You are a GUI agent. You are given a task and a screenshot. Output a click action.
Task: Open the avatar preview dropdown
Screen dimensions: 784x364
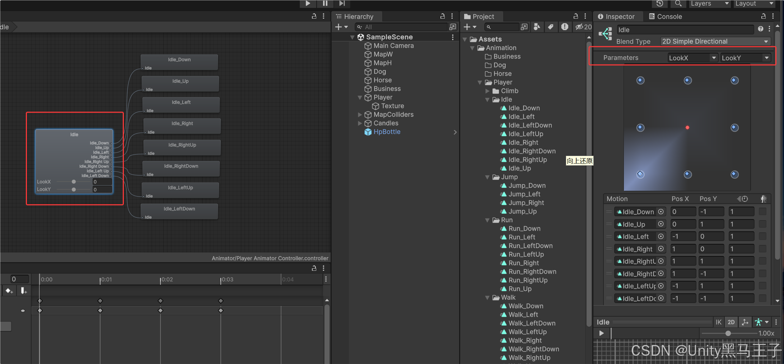(762, 322)
